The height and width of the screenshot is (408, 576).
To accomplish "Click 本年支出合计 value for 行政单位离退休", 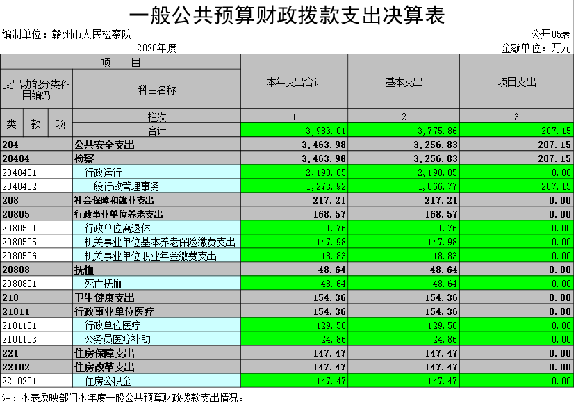I will pos(336,228).
